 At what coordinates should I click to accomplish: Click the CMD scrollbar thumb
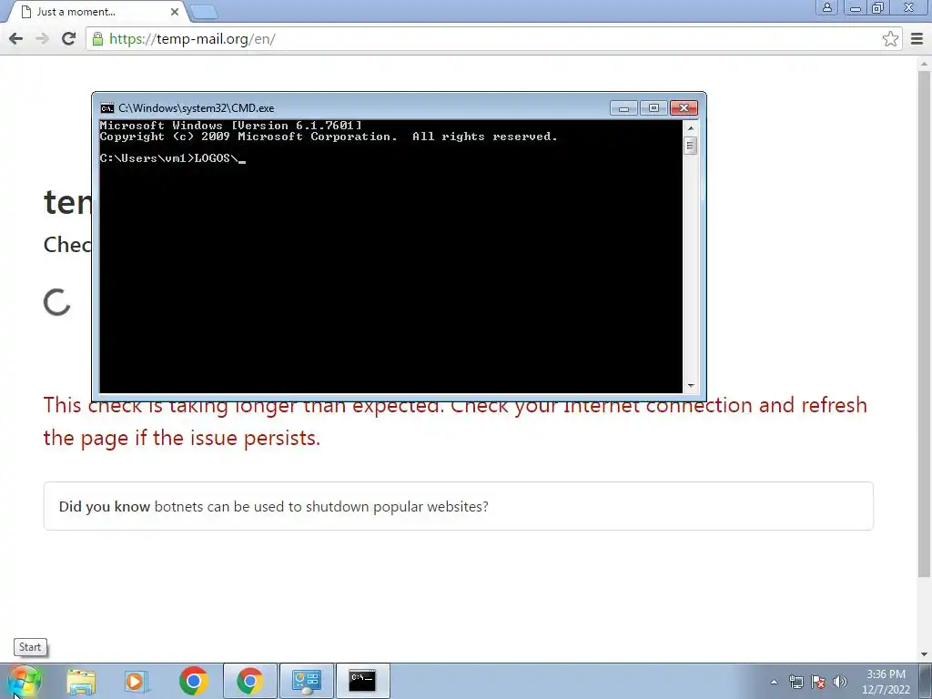point(690,146)
